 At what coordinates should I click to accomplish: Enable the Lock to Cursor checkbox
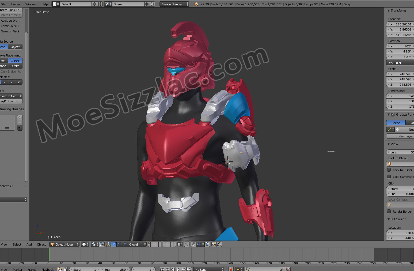(389, 170)
